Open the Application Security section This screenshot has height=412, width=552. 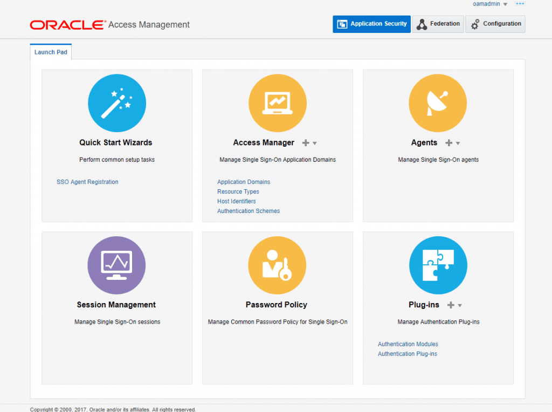tap(371, 24)
